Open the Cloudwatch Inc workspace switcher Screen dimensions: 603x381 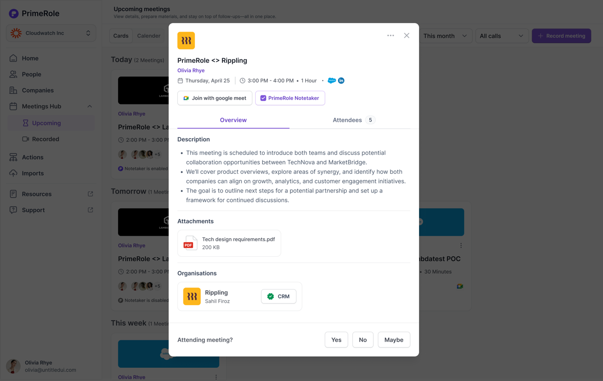coord(51,33)
